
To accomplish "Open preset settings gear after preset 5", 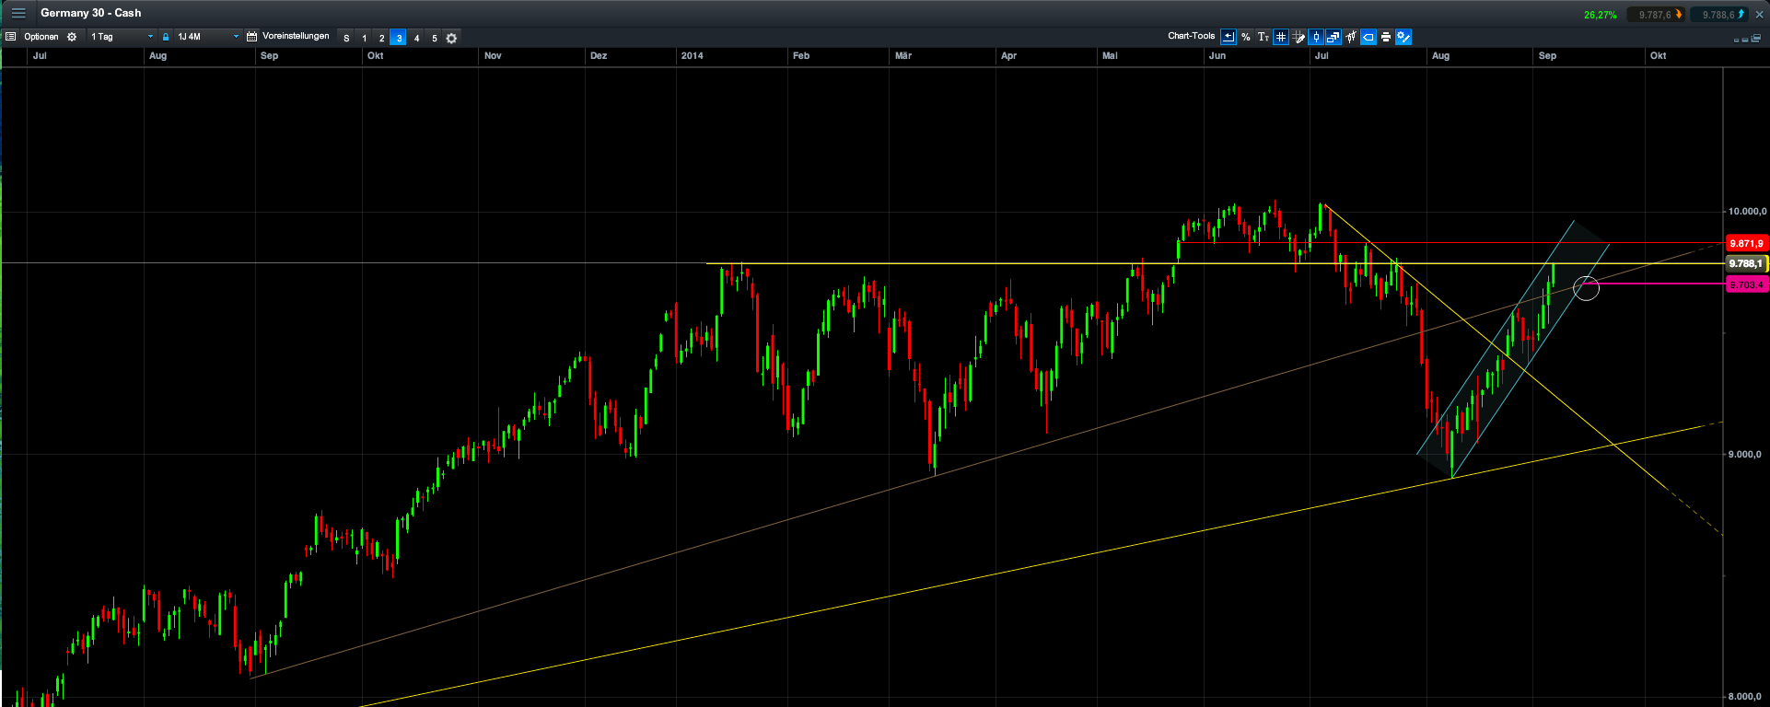I will pos(451,38).
